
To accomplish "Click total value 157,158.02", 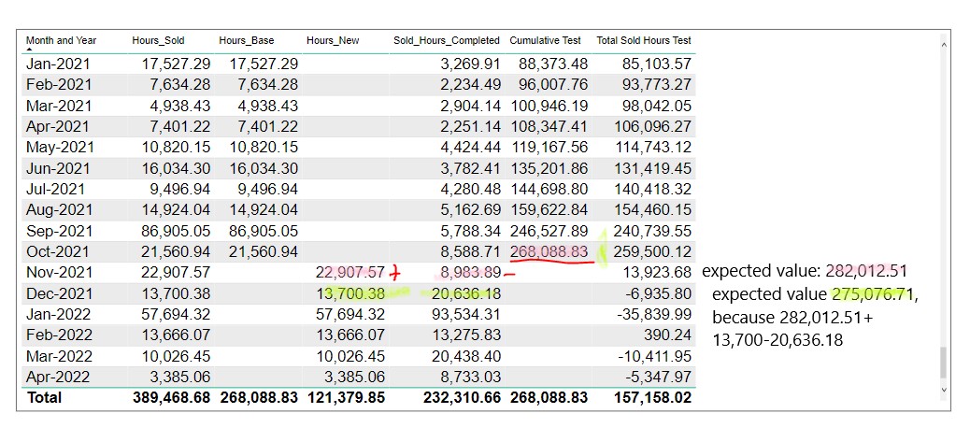I will coord(652,397).
